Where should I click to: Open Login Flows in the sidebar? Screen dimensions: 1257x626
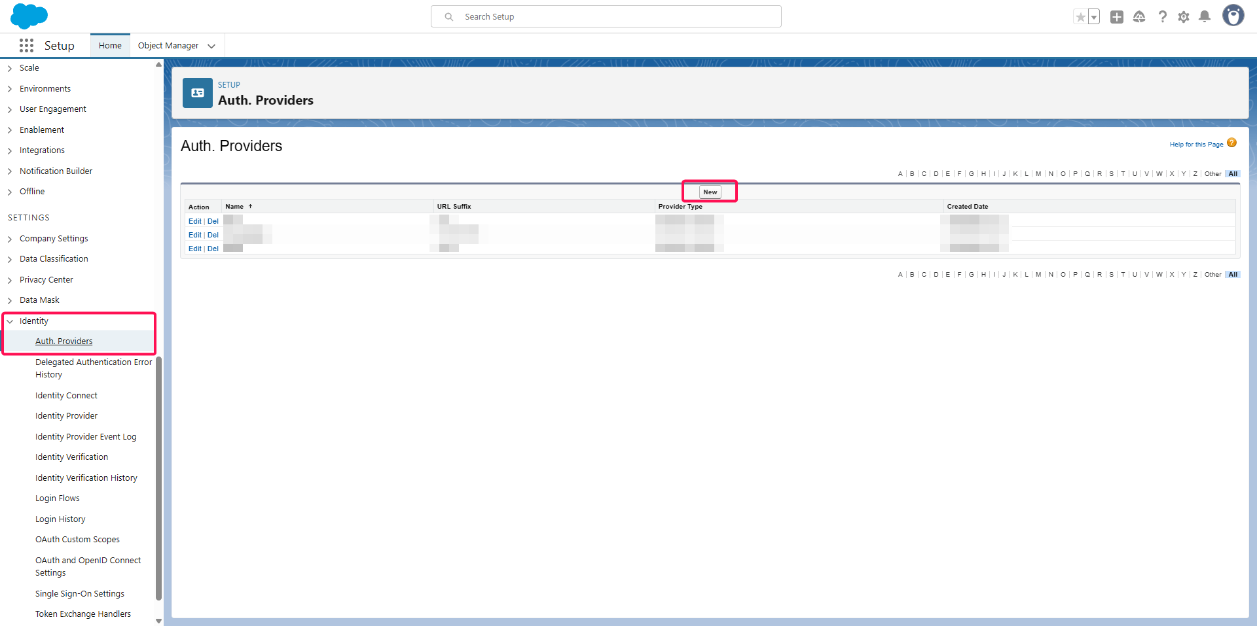click(58, 498)
